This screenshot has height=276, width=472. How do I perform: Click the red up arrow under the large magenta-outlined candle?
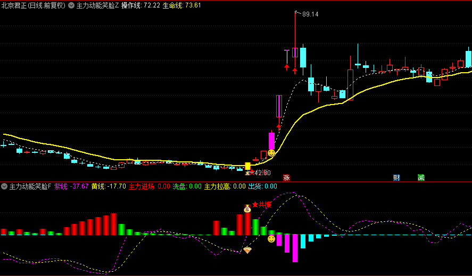point(279,126)
